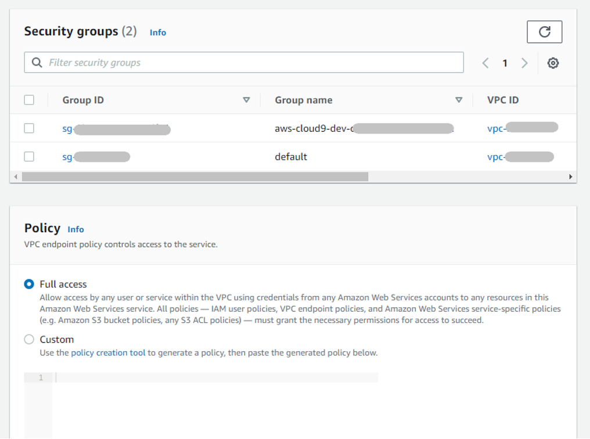Click page number 1 in pagination
The image size is (590, 439).
tap(505, 63)
